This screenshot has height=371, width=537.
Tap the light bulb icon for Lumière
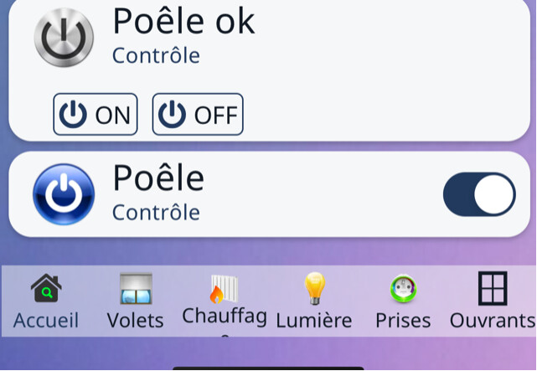314,289
